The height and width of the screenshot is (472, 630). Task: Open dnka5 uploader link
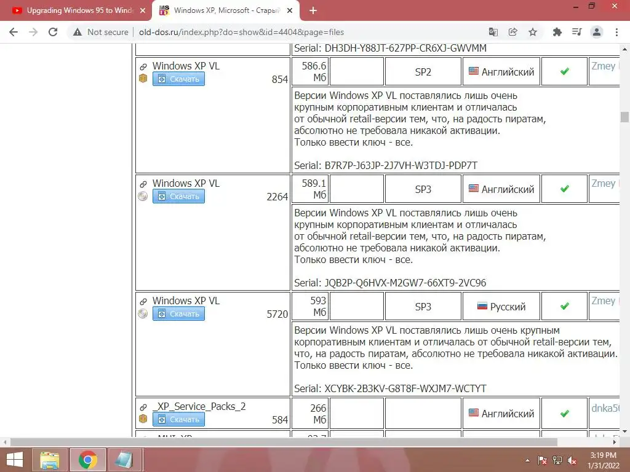pos(605,408)
